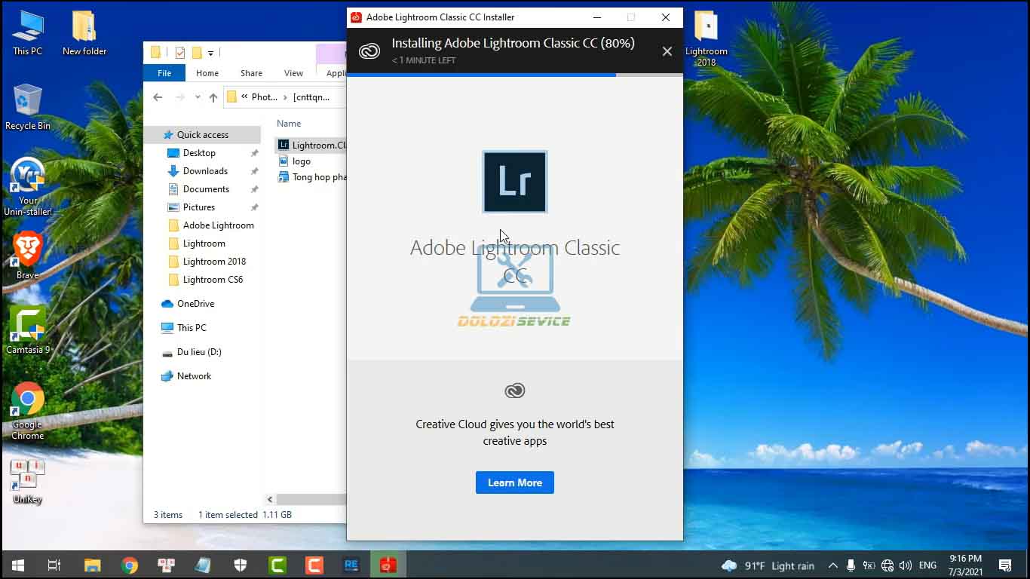Switch to the View ribbon tab
Screen dimensions: 1030x579
pyautogui.click(x=293, y=73)
